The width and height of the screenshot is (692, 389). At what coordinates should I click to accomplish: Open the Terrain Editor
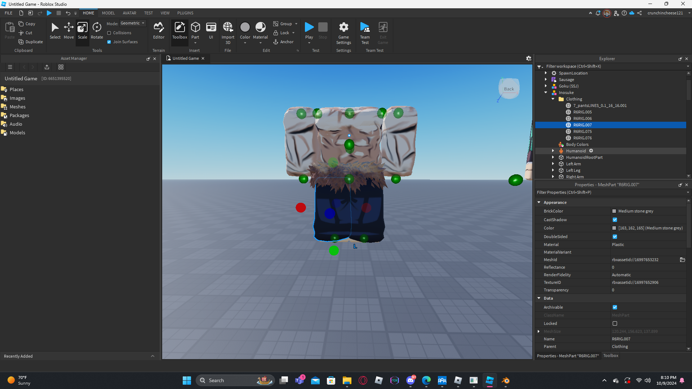tap(159, 31)
